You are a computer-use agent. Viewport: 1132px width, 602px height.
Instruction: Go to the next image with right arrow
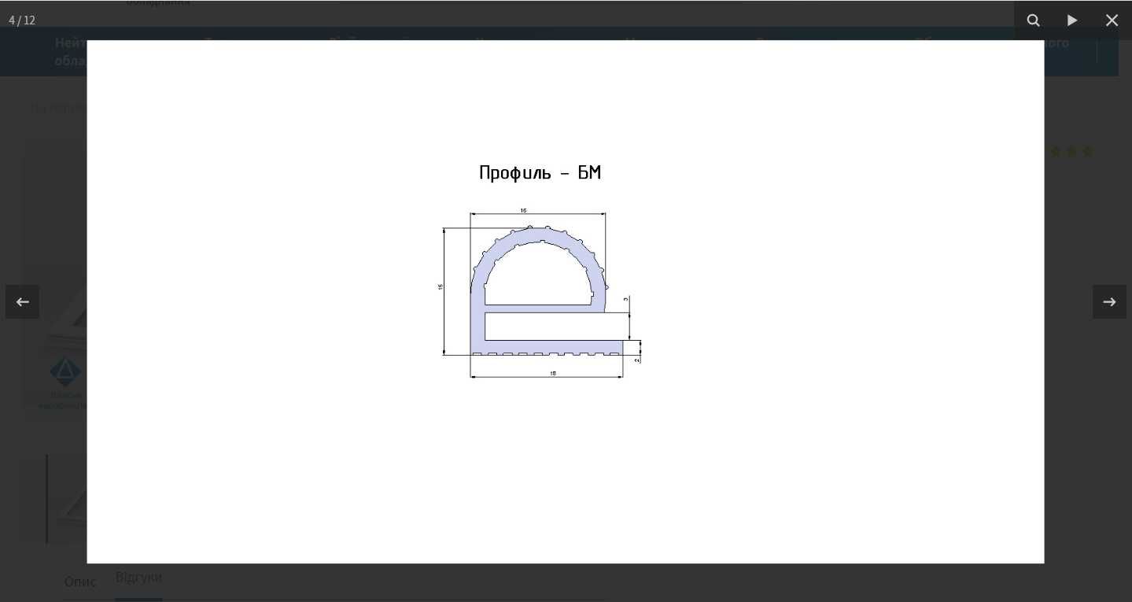coord(1109,302)
